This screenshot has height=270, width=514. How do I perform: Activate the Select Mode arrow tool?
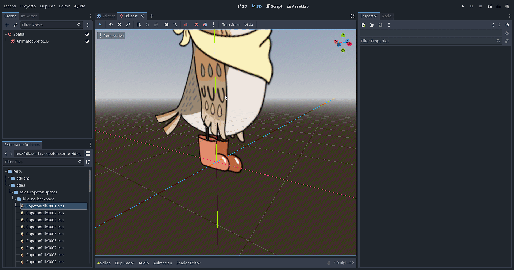coord(100,25)
